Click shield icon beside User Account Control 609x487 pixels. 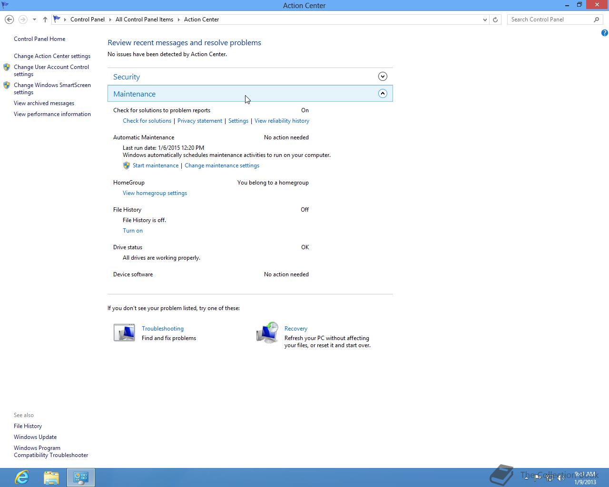(x=7, y=67)
